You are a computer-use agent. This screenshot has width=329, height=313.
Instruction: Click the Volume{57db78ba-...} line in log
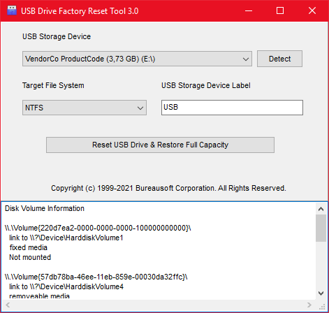[x=96, y=277]
